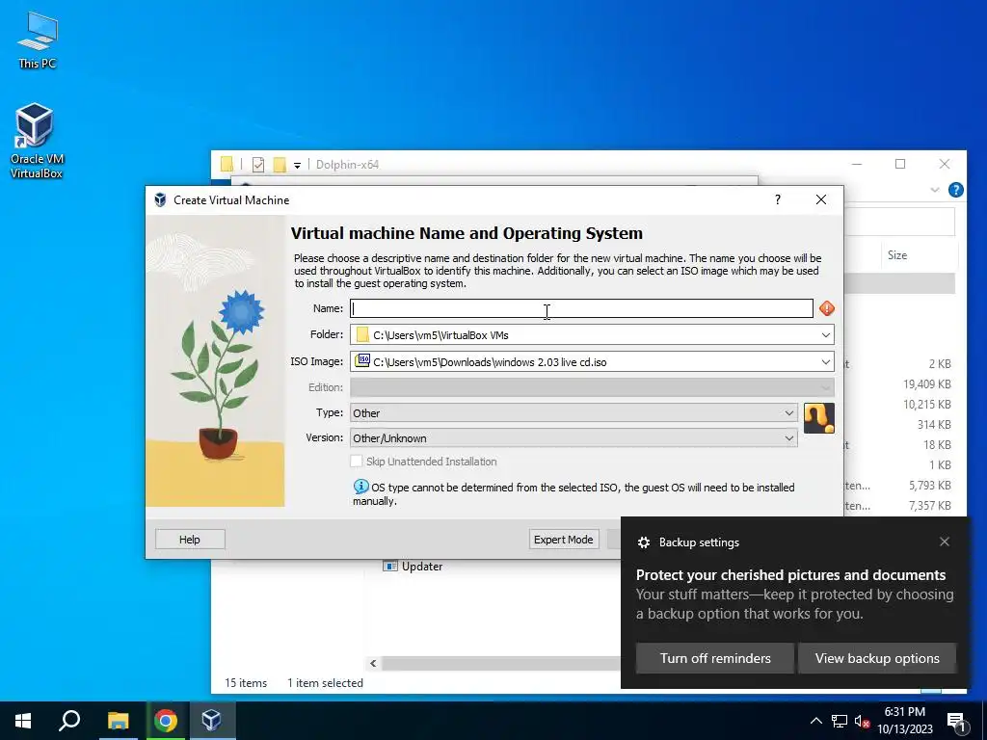Click the info icon beside the OS type message
987x740 pixels.
(x=360, y=487)
